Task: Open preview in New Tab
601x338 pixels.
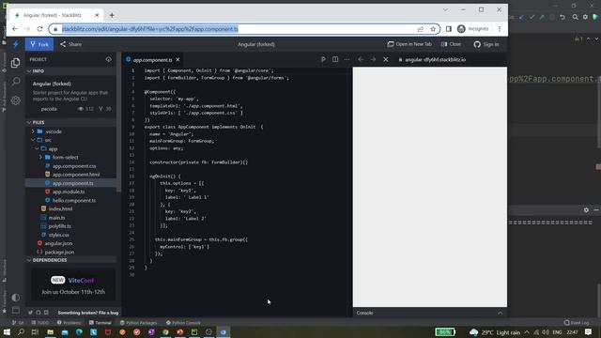Action: [409, 44]
